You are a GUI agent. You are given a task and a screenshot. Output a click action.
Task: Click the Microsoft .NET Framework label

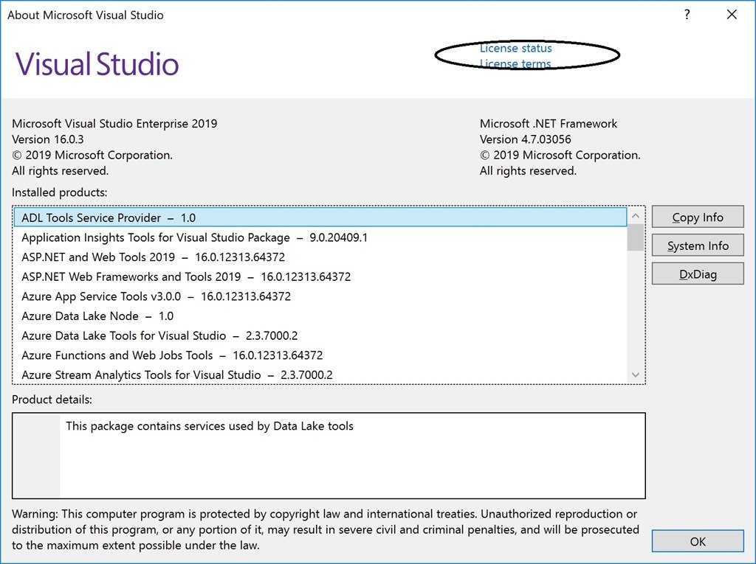[549, 124]
